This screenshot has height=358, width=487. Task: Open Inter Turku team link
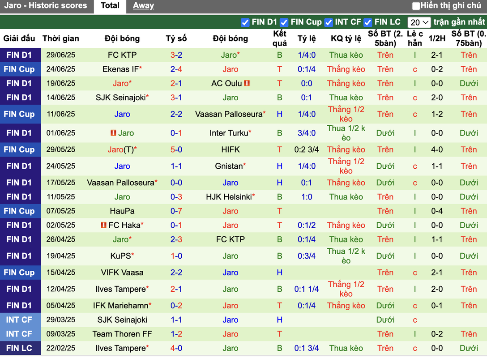click(229, 133)
